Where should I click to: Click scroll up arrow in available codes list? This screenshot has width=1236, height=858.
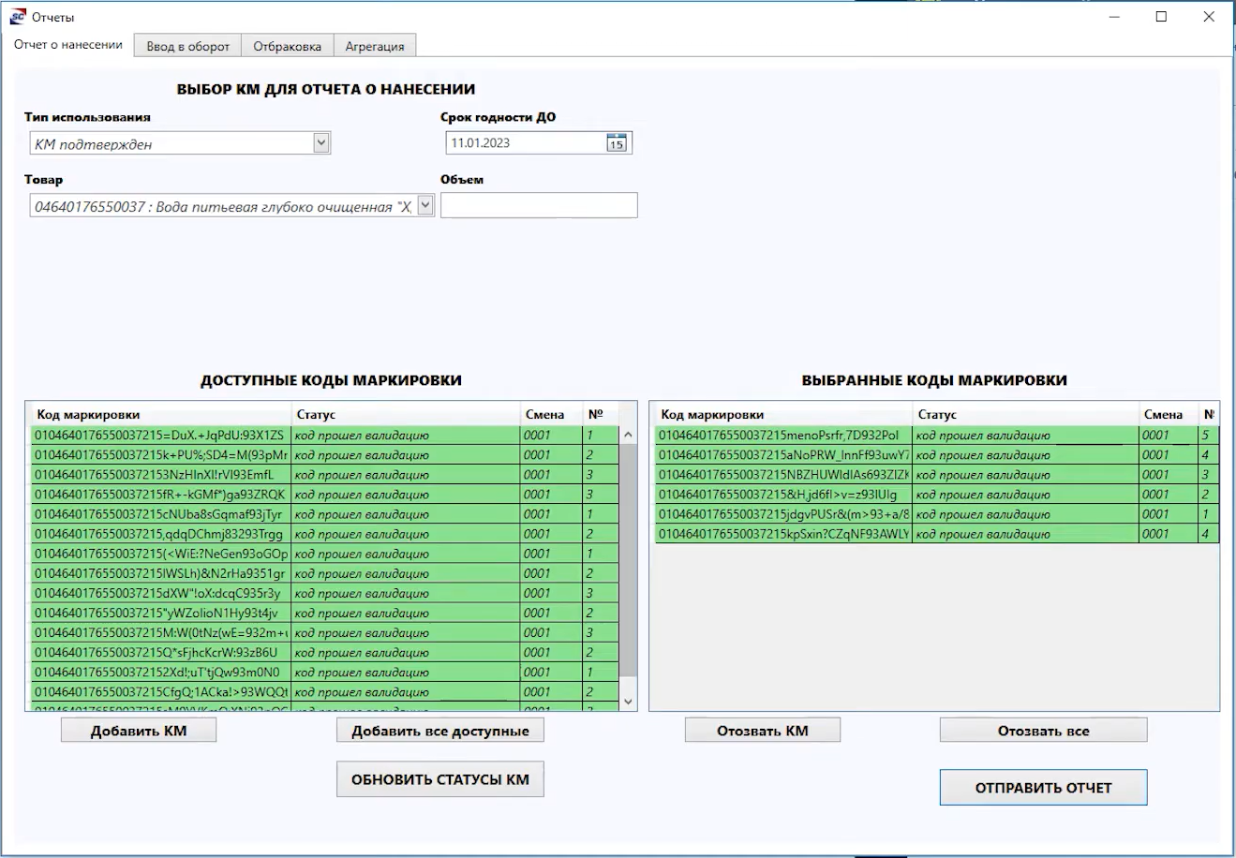pyautogui.click(x=628, y=436)
